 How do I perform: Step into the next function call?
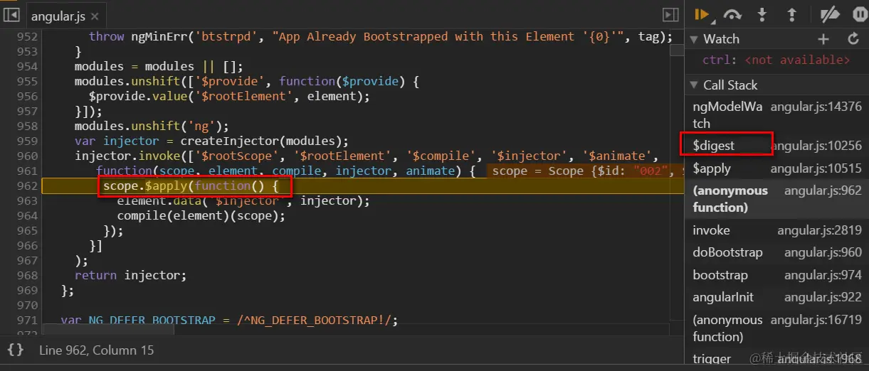(762, 14)
